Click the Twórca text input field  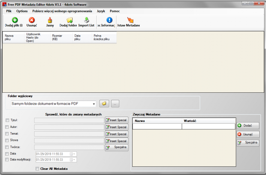point(69,147)
